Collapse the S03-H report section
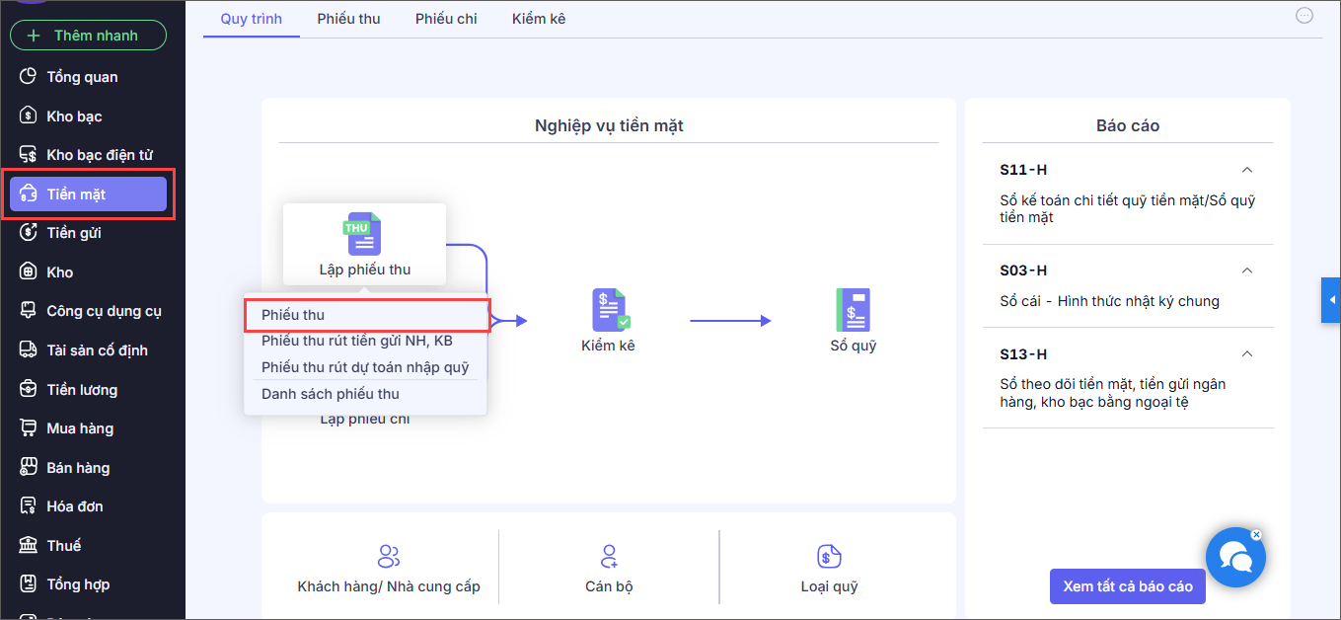This screenshot has height=620, width=1341. [x=1246, y=271]
